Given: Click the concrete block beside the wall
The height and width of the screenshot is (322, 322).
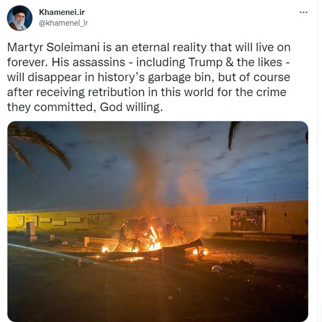Looking at the screenshot, I should 31,232.
